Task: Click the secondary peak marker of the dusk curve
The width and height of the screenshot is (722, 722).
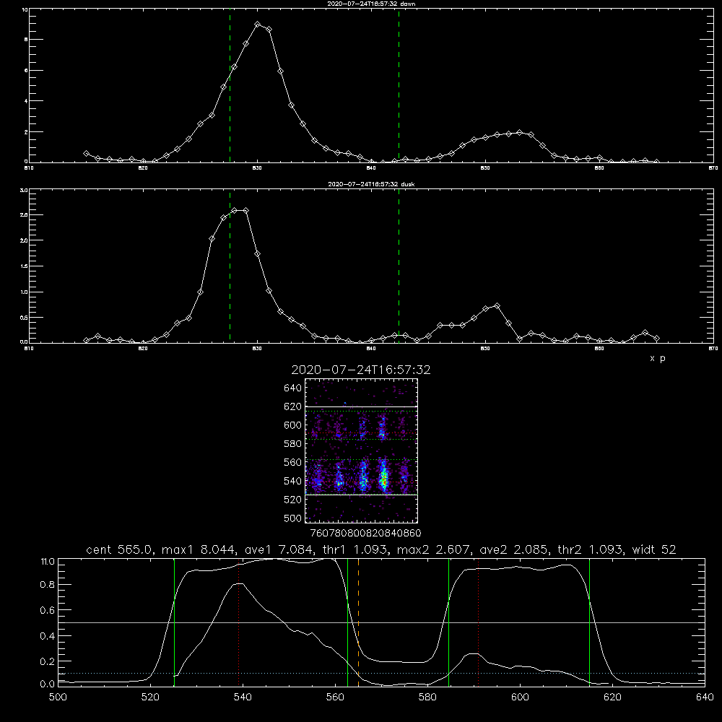Action: (497, 305)
